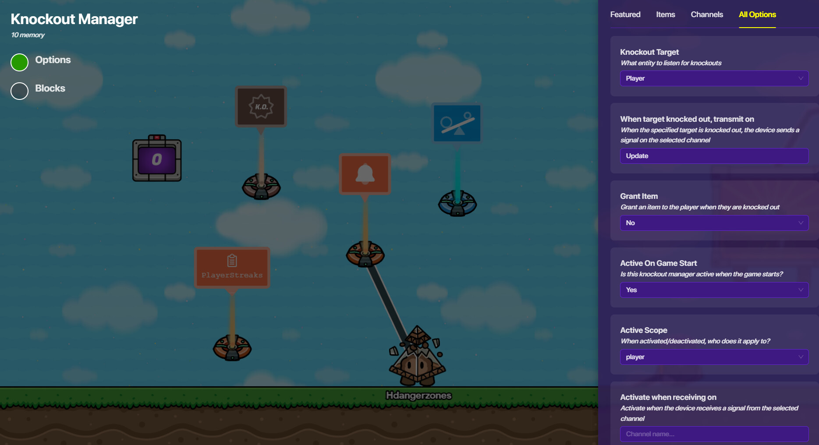Expand the Grant Item dropdown
The width and height of the screenshot is (819, 445).
coord(714,223)
